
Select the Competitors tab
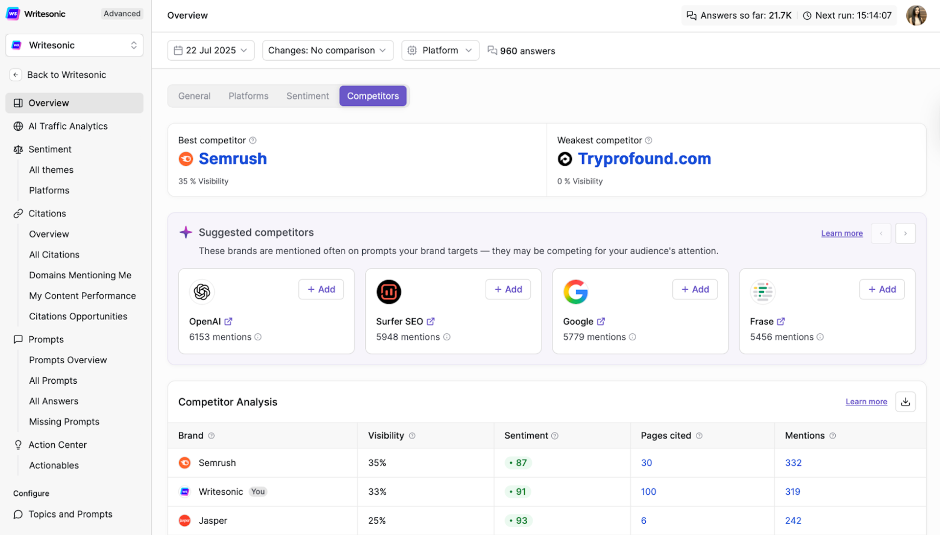[x=373, y=96]
